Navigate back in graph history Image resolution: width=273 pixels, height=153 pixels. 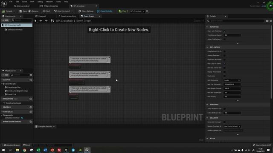[41, 21]
